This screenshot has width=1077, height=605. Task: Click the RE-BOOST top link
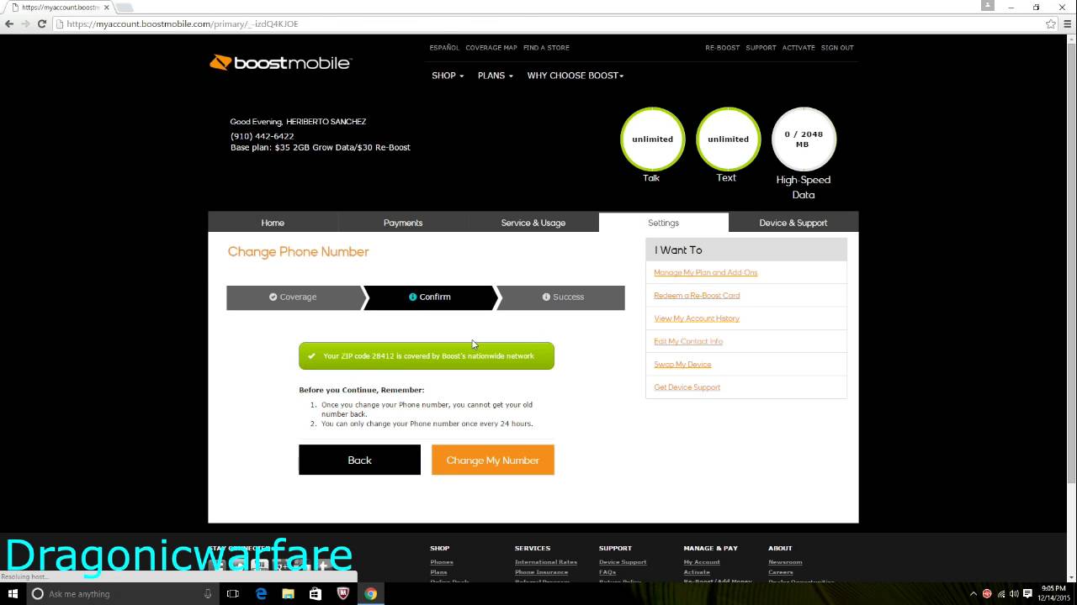[x=722, y=48]
